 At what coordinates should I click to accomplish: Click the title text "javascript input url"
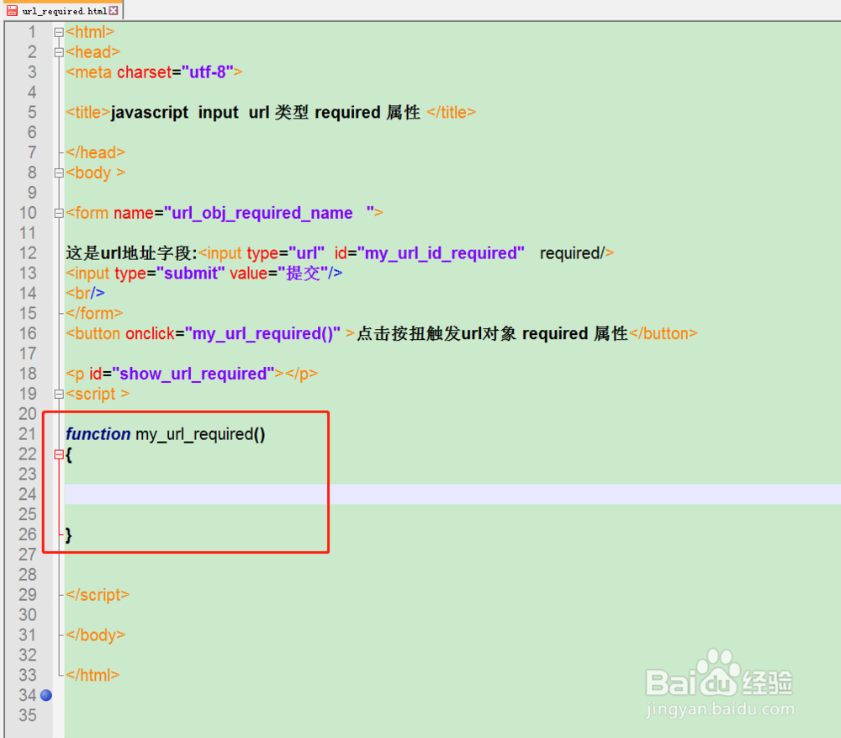(x=190, y=113)
